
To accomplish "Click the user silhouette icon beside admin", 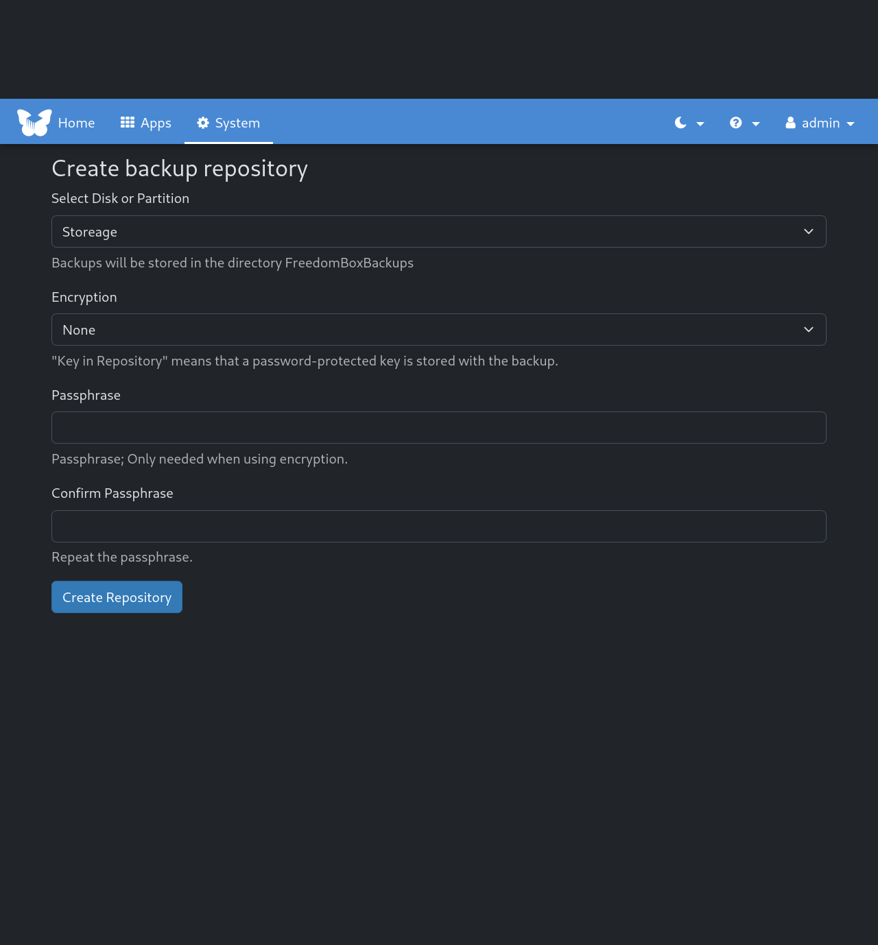I will [x=791, y=123].
